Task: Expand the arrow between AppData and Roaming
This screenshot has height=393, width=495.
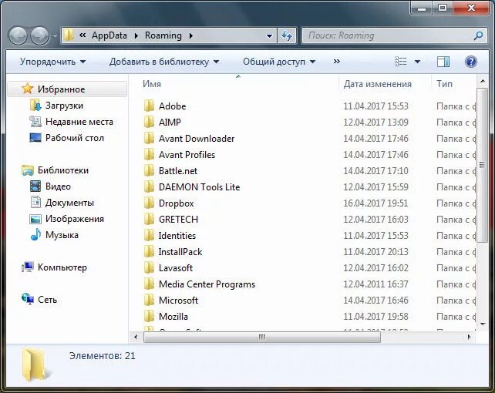Action: coord(136,35)
